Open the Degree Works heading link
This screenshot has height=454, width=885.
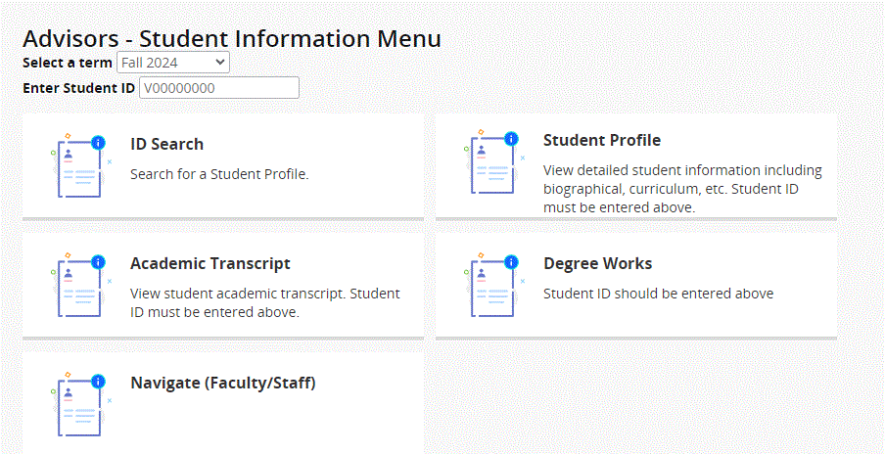598,263
